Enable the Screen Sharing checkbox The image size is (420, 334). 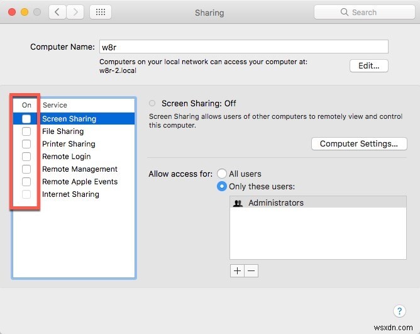click(26, 119)
